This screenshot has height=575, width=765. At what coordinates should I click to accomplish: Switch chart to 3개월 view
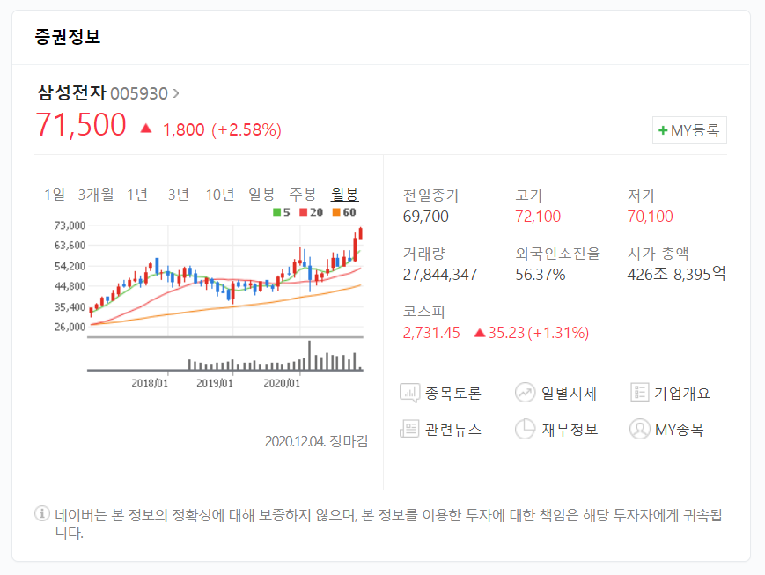click(x=96, y=195)
